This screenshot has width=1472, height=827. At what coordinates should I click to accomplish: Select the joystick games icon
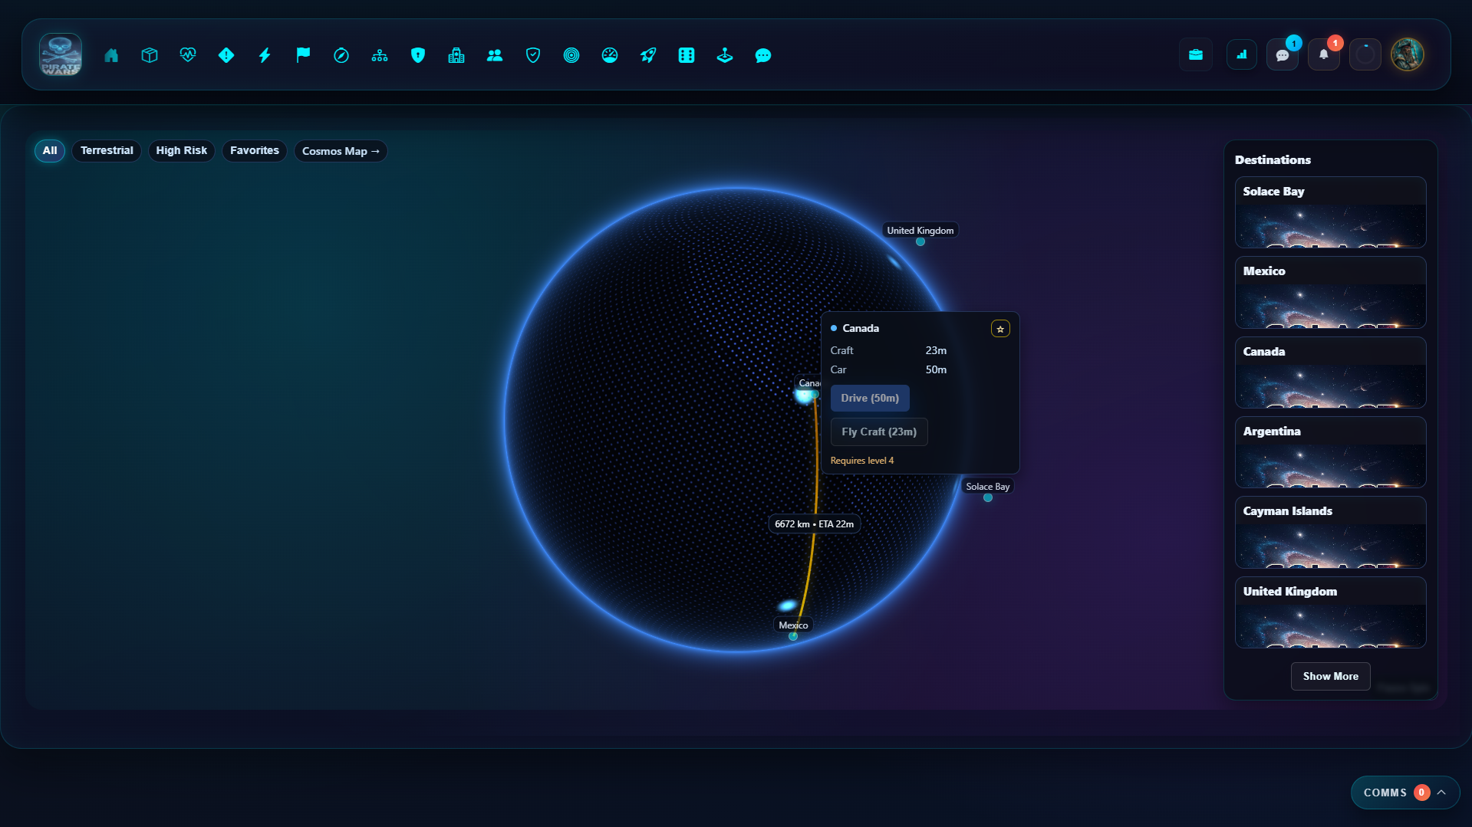tap(725, 55)
